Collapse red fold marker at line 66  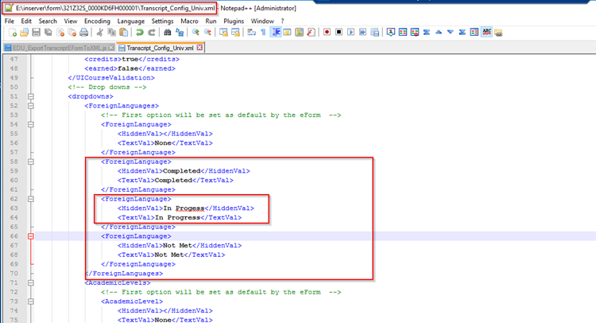click(x=31, y=236)
